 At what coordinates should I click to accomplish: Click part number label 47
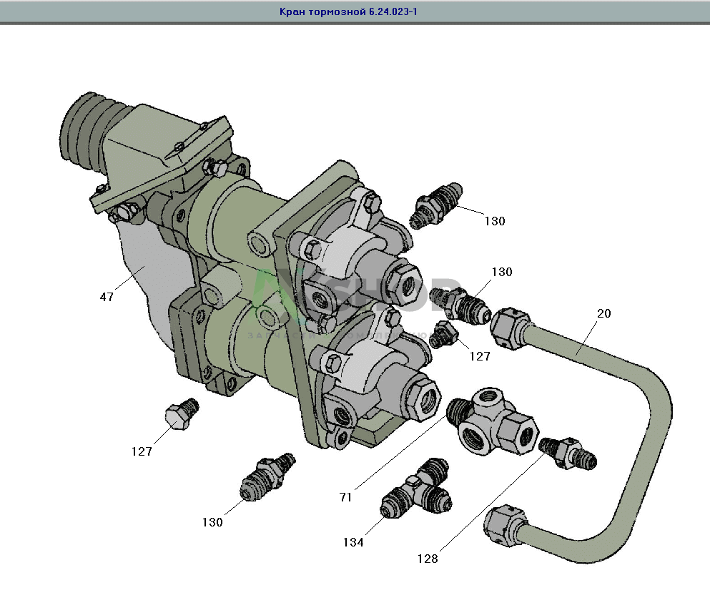point(107,297)
